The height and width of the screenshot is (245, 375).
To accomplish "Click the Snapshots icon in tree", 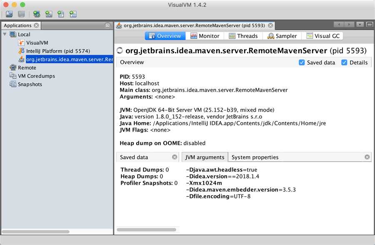I will coord(13,84).
